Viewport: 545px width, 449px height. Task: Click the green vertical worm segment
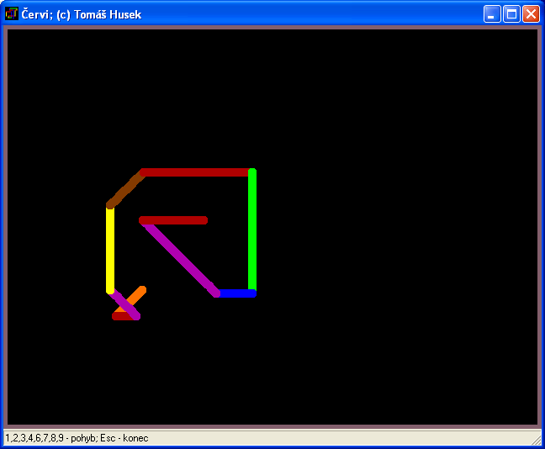252,231
